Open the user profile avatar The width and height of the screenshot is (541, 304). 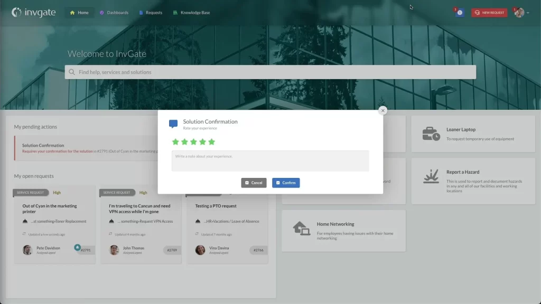[x=519, y=13]
